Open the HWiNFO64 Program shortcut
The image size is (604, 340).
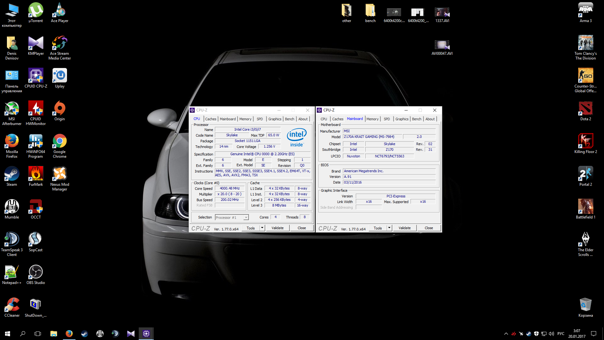pyautogui.click(x=36, y=141)
